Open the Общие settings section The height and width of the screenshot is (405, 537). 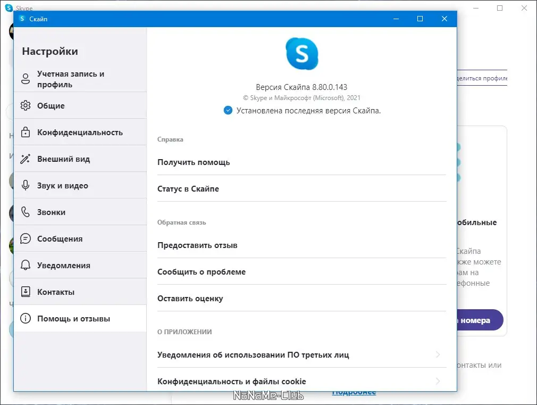pyautogui.click(x=80, y=105)
